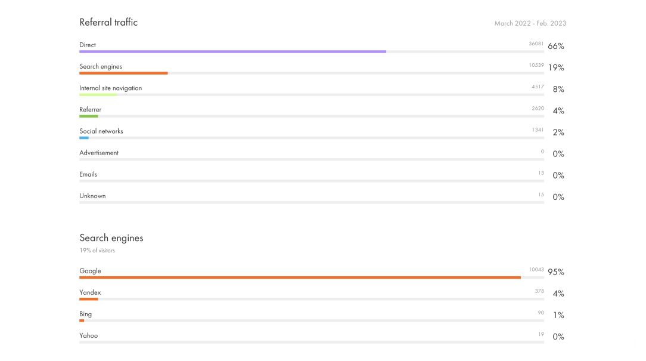Select the Yahoo row label
This screenshot has width=646, height=361.
click(x=89, y=335)
